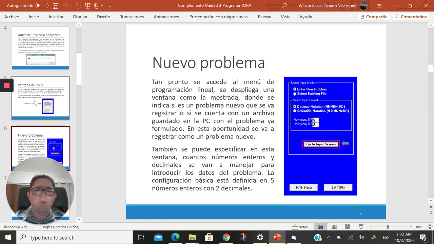This screenshot has width=434, height=244.
Task: Switch to the Transiciones tab
Action: point(132,17)
